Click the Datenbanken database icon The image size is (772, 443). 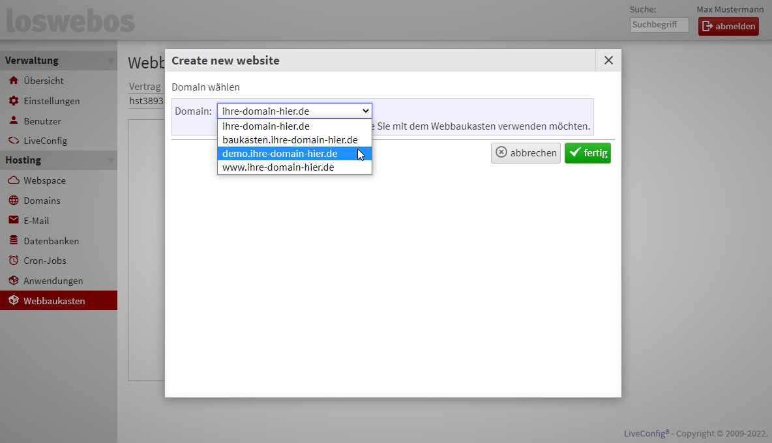coord(13,241)
